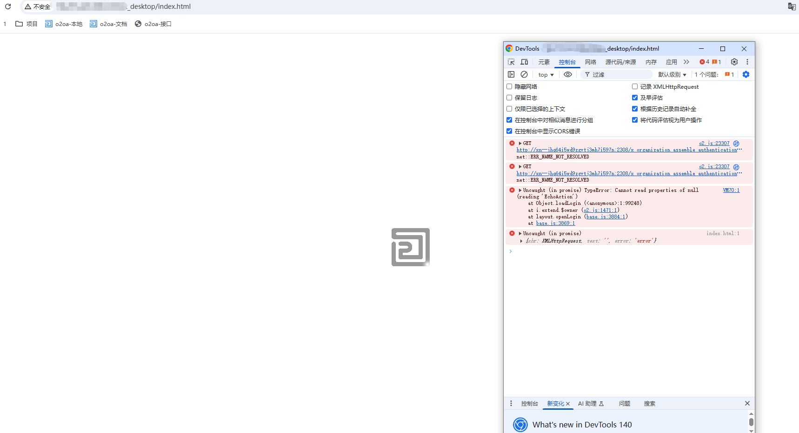Expand the xhr XMLHttpRequest object
The image size is (799, 433).
[x=521, y=241]
